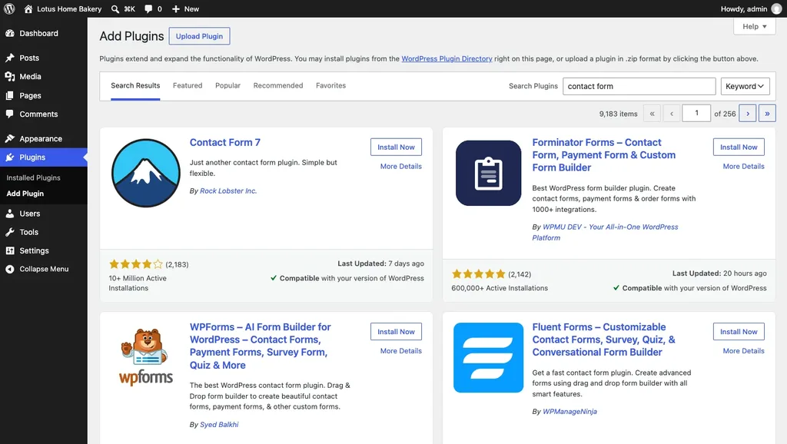Click the Contact Form 7 title link
The image size is (787, 444).
[225, 142]
